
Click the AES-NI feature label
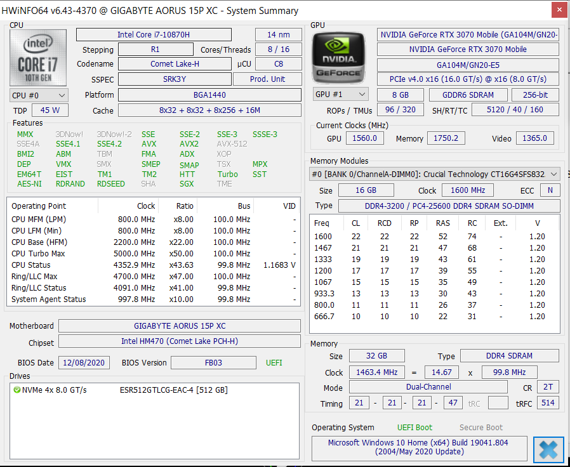point(29,184)
